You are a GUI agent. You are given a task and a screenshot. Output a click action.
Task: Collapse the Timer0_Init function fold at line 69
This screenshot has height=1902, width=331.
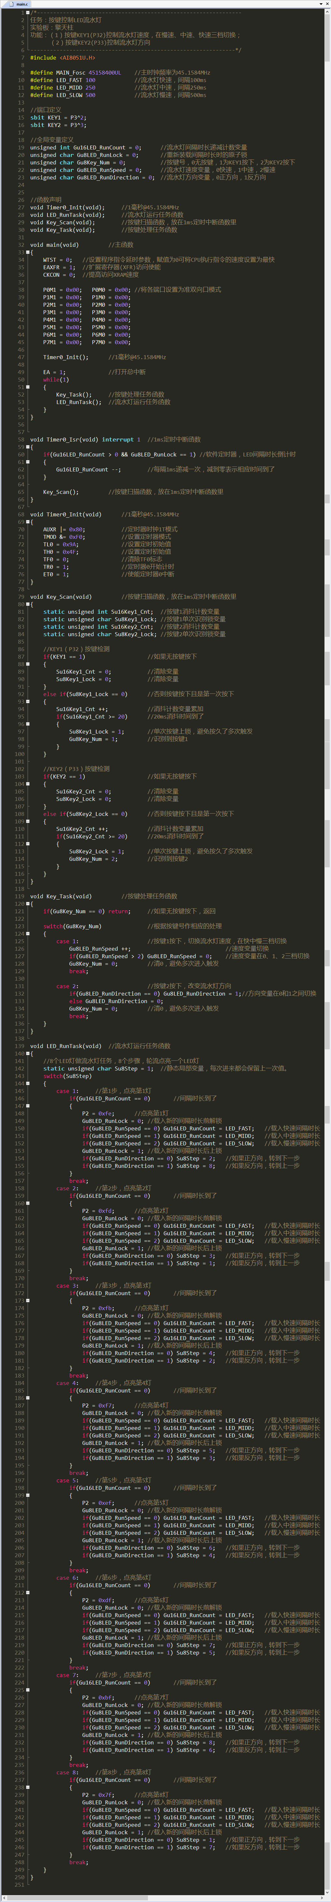[28, 521]
